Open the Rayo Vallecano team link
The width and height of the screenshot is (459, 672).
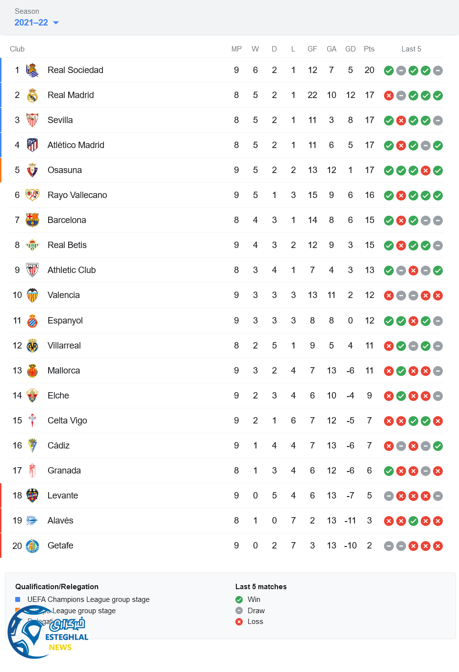click(x=77, y=195)
